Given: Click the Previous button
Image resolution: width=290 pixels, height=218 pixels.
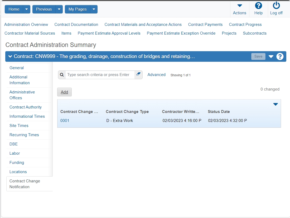Looking at the screenshot, I should click(x=44, y=9).
